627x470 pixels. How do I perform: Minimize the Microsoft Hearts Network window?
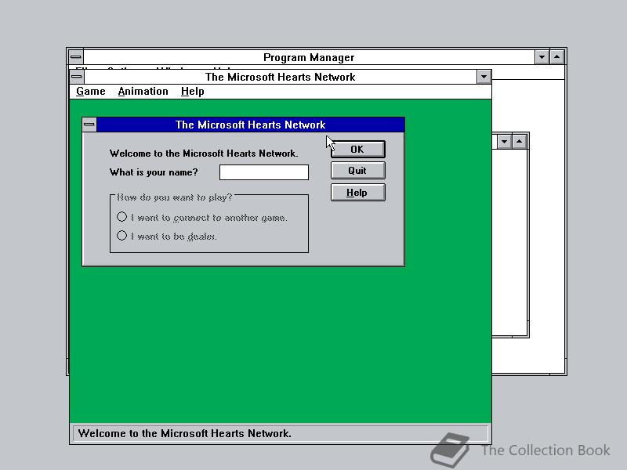pyautogui.click(x=484, y=77)
